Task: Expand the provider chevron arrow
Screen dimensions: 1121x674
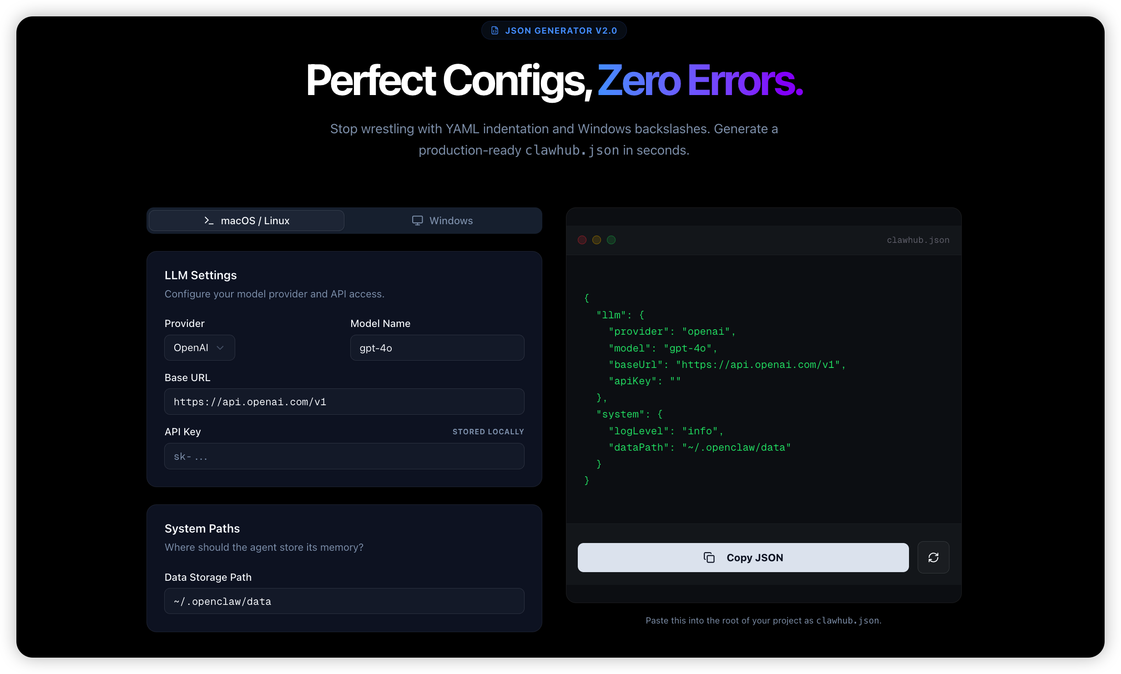Action: click(221, 348)
